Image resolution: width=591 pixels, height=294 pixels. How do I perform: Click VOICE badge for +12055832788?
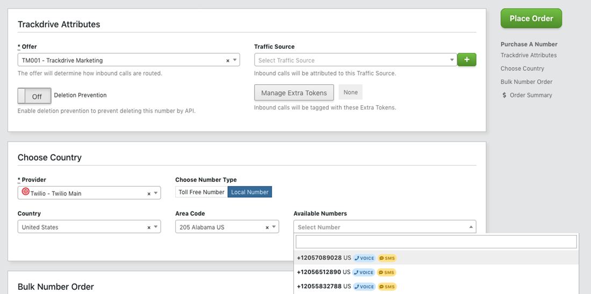coord(364,286)
